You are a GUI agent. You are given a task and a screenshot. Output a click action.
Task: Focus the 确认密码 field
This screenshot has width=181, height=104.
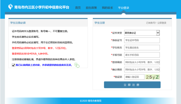[x=142, y=70]
